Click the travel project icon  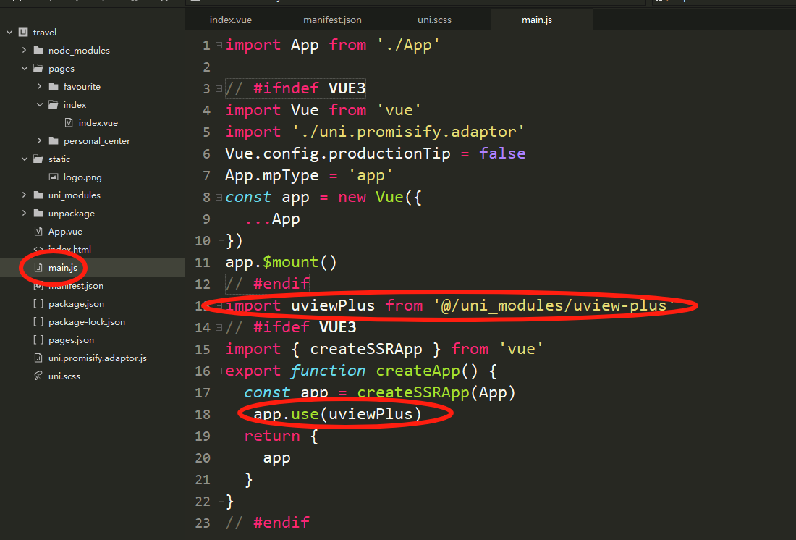[23, 32]
